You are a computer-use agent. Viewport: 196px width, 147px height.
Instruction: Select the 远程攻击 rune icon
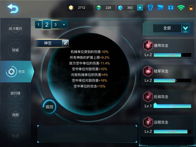pos(148,122)
